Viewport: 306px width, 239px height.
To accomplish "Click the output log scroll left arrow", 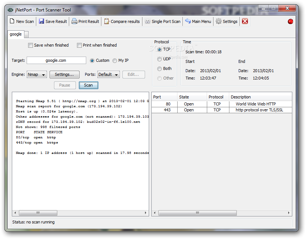I will pos(15,213).
